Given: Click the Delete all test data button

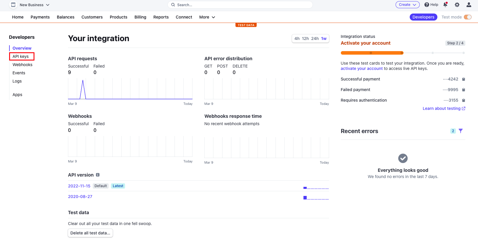Looking at the screenshot, I should coord(90,233).
